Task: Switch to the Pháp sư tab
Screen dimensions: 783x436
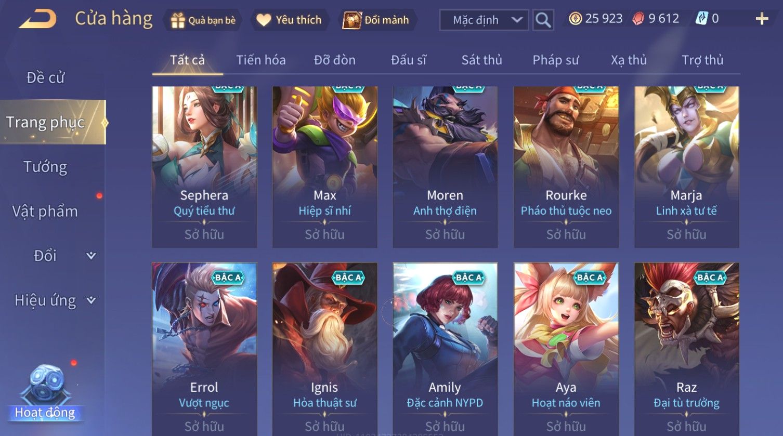Action: [555, 60]
